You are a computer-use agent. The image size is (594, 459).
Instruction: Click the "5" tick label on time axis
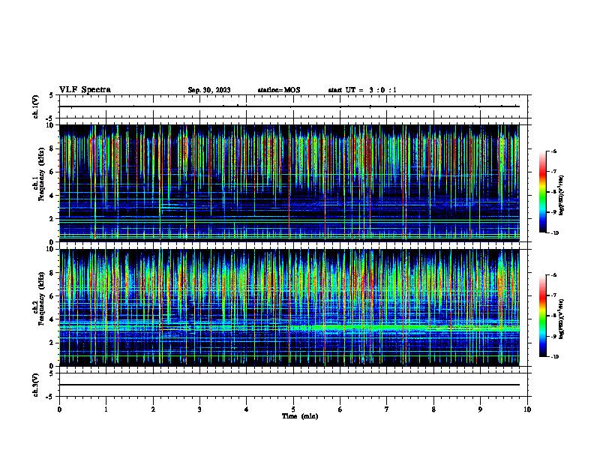293,409
